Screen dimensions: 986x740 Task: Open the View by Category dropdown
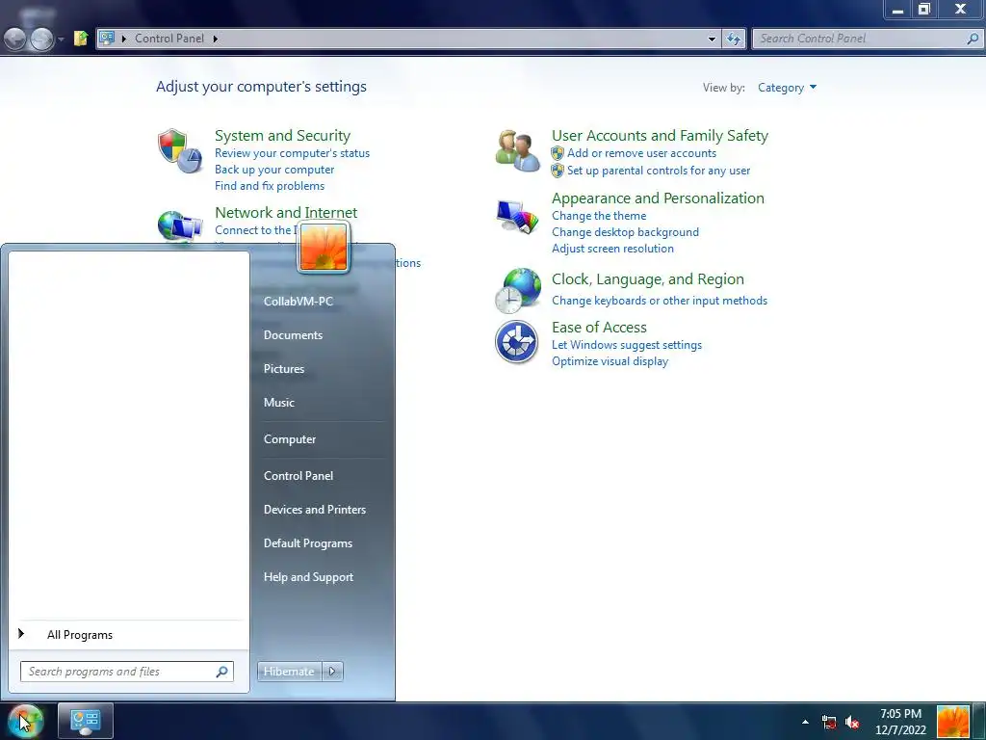[x=787, y=88]
